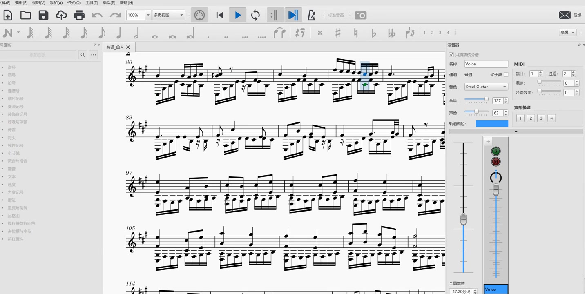Apply the flat accidental
Screen dimensions: 585x294
pos(374,33)
